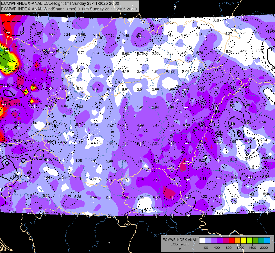Click the legend title ECMWF-INDEX-ANAL
The image size is (275, 253).
click(179, 240)
